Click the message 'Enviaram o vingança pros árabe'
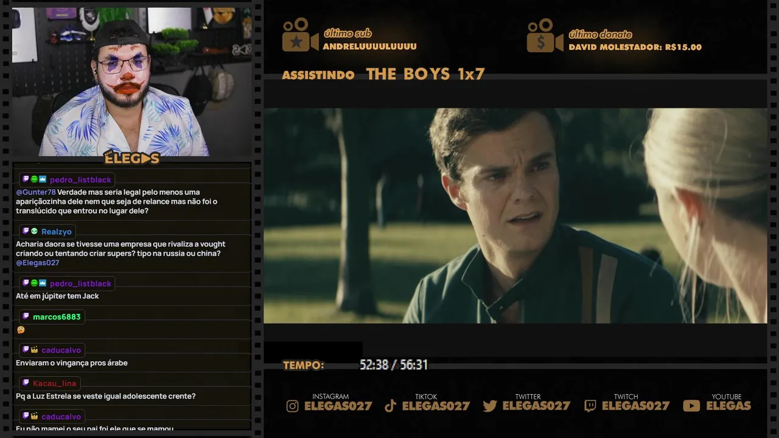The image size is (779, 438). 72,363
